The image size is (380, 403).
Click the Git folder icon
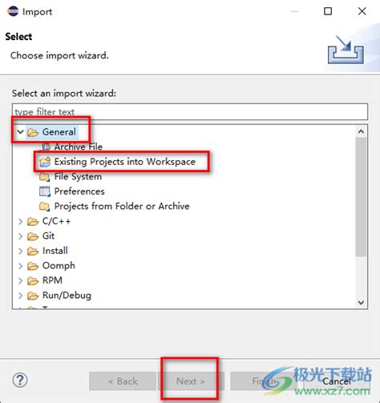(33, 236)
